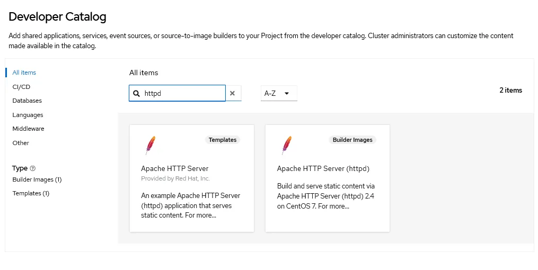Open the Apache HTTP Server template card

click(192, 178)
